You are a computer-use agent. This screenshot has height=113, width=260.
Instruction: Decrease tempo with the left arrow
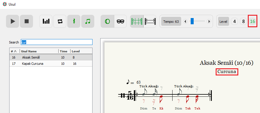[185, 21]
